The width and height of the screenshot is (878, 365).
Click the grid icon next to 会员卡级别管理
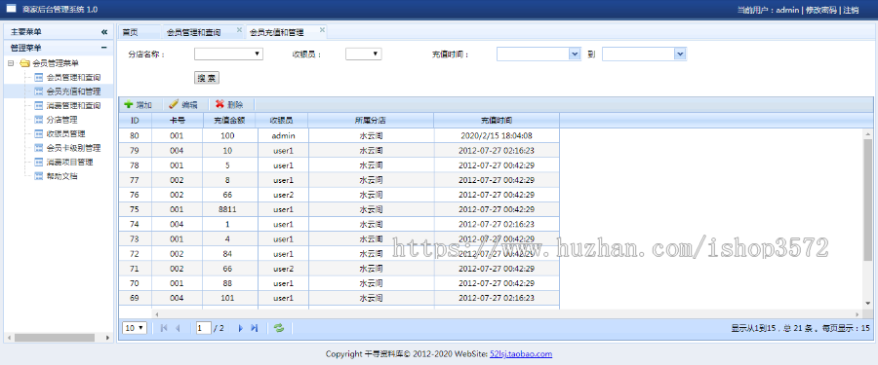[x=39, y=148]
